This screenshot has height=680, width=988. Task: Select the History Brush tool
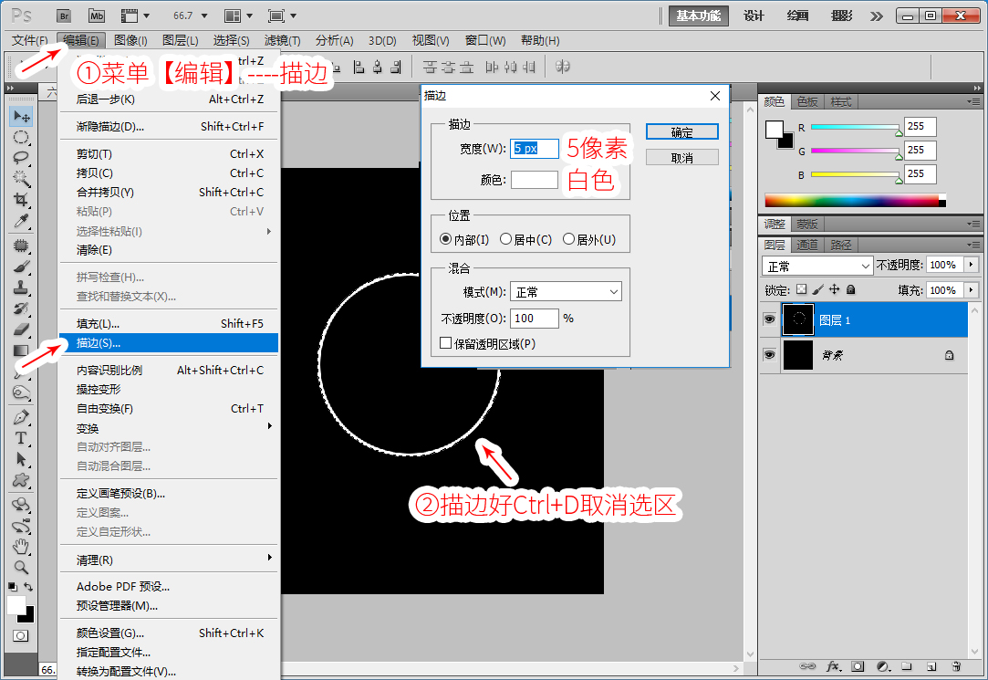coord(21,309)
